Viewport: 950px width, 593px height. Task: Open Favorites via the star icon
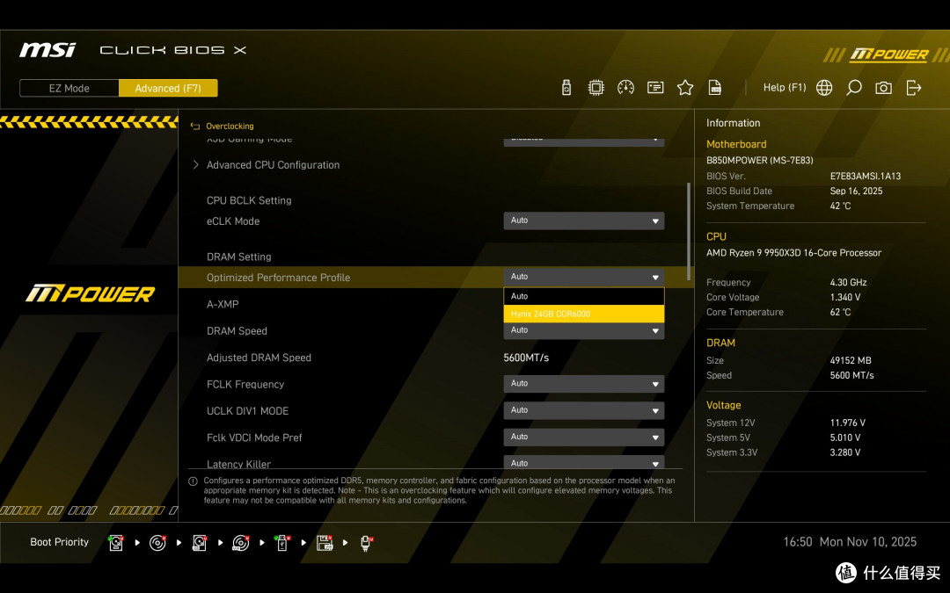684,88
